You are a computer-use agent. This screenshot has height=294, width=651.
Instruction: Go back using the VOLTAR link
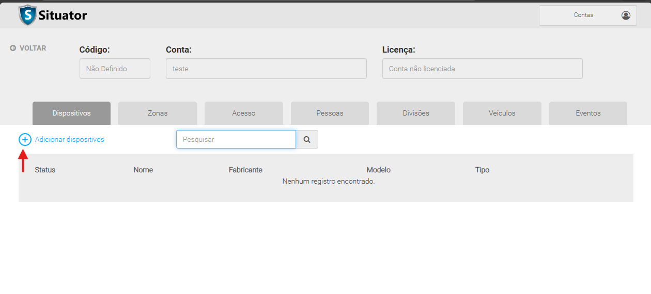(33, 48)
